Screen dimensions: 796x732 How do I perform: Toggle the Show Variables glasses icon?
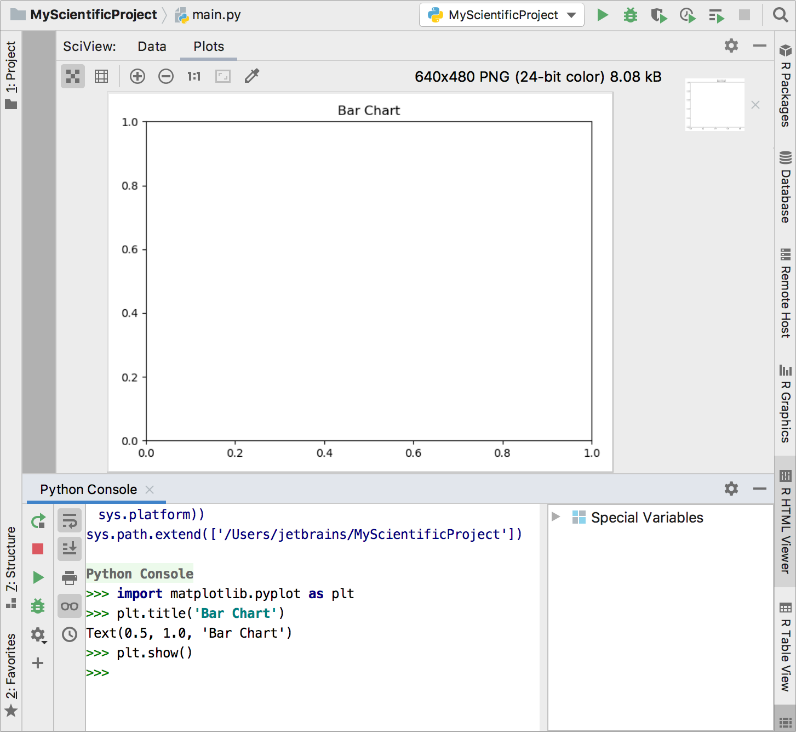click(69, 606)
